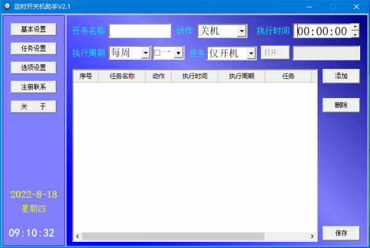
Task: Expand the 动作 dropdown showing 关机
Action: click(x=242, y=31)
